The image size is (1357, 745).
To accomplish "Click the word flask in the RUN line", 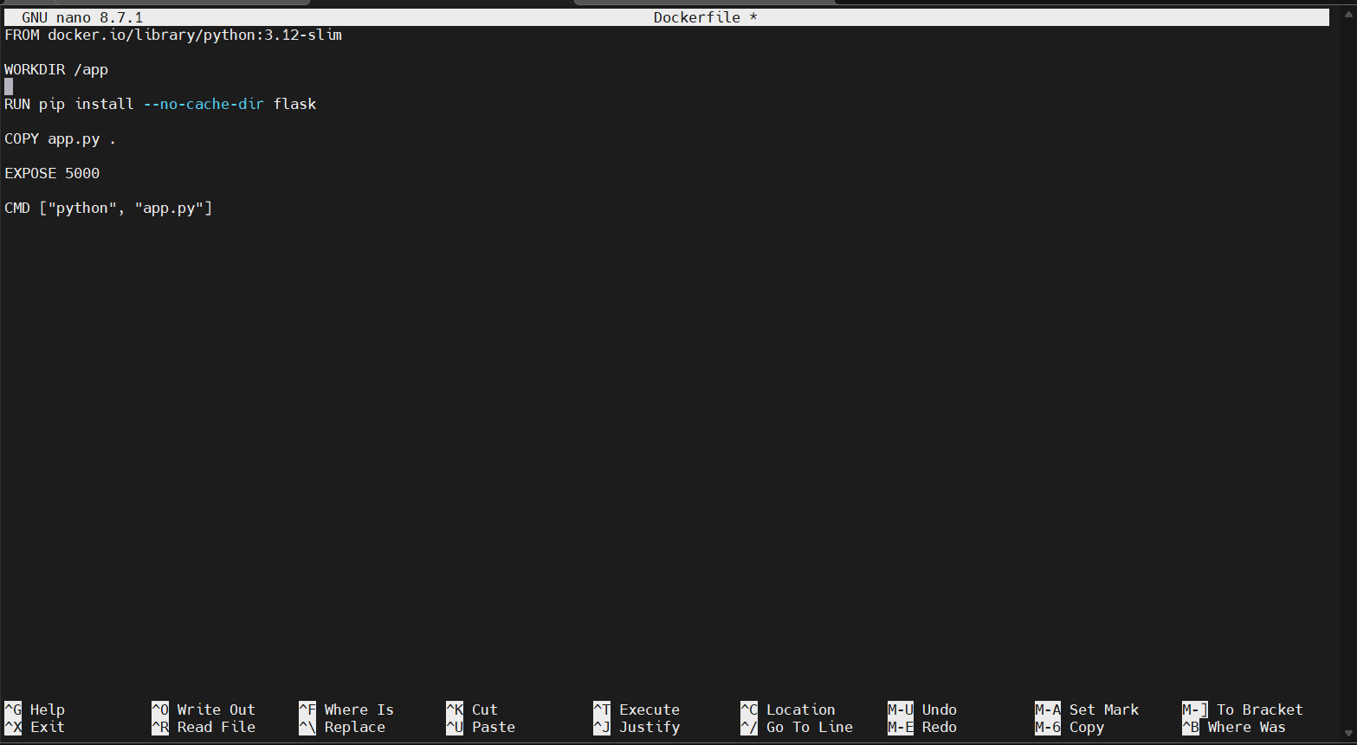I will [294, 104].
